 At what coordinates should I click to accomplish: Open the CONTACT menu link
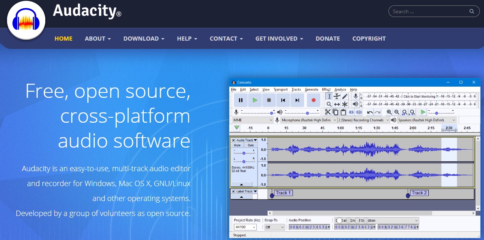coord(226,39)
